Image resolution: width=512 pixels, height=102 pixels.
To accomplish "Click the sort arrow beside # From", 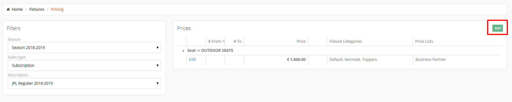I will click(224, 41).
